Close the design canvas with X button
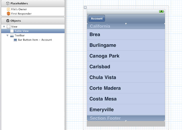 pos(85,8)
